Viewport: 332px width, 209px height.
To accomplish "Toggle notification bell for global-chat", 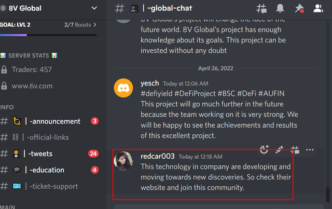I will (280, 8).
